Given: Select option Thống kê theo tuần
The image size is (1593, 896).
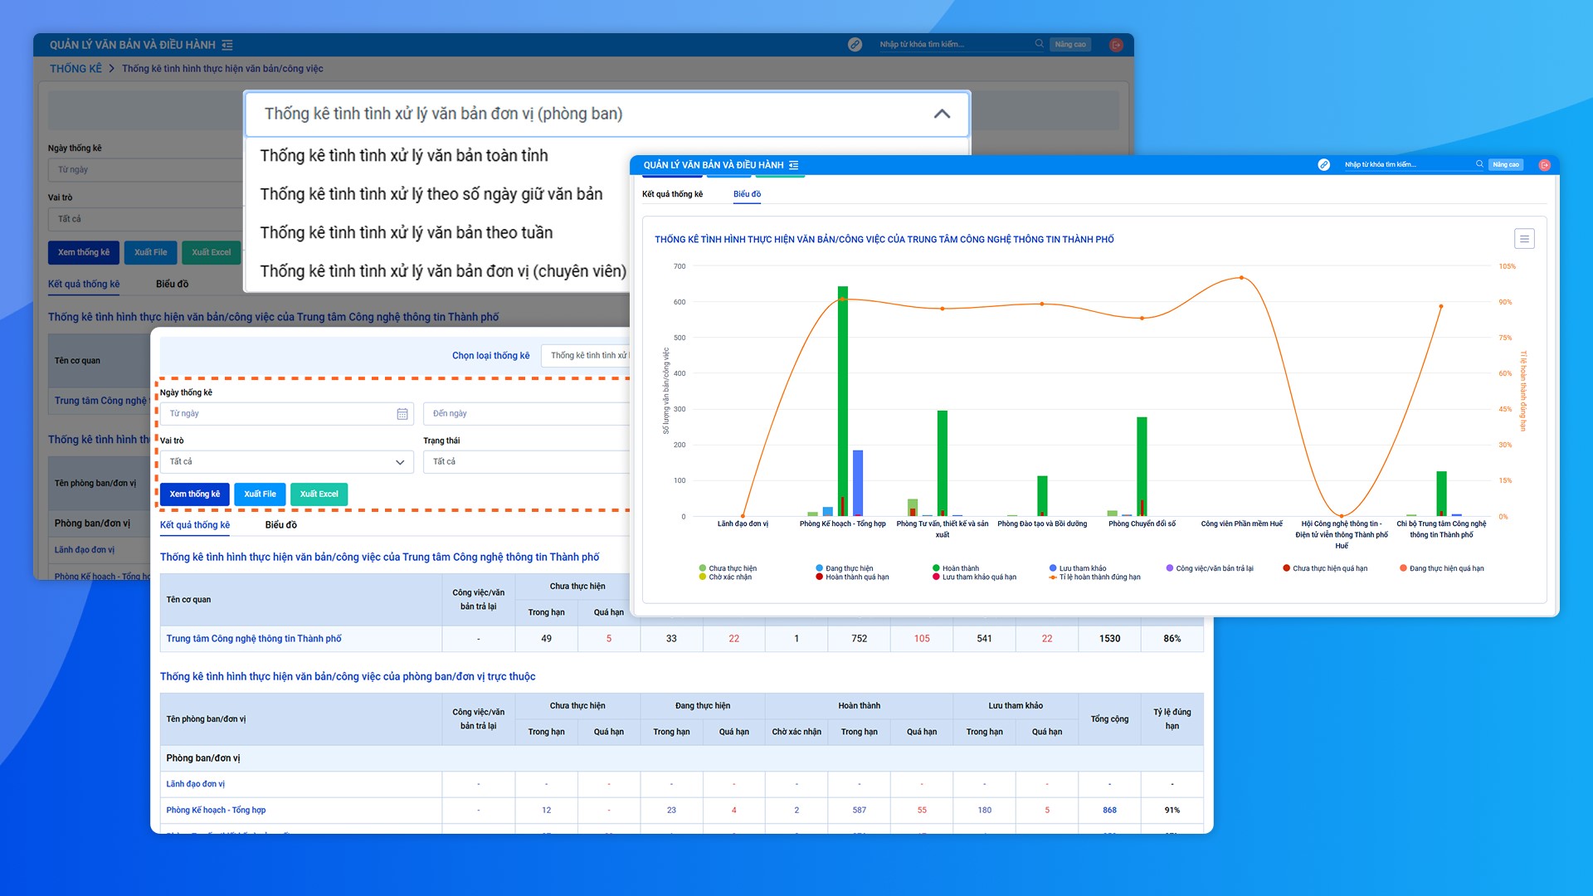Looking at the screenshot, I should click(x=406, y=233).
